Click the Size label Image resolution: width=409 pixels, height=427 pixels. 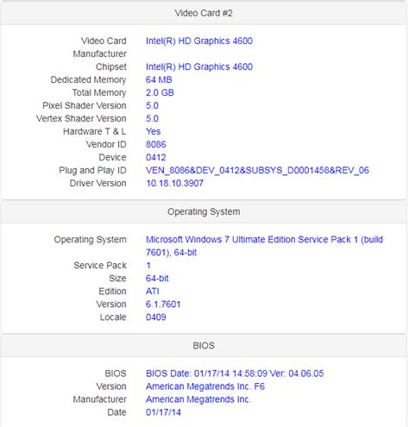[x=117, y=279]
